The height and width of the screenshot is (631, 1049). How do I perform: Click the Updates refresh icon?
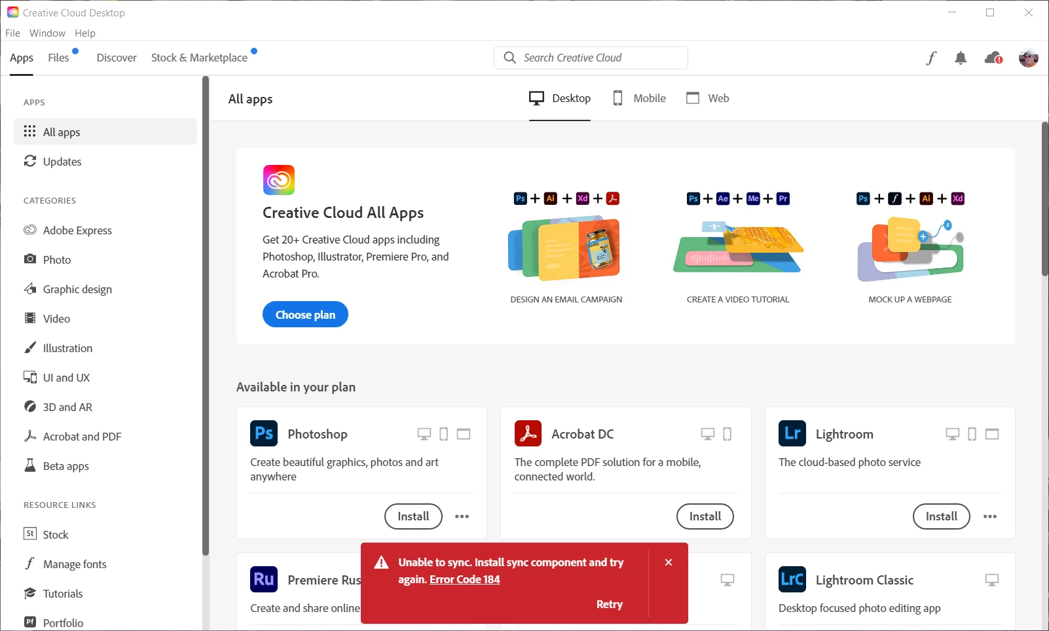pyautogui.click(x=29, y=161)
